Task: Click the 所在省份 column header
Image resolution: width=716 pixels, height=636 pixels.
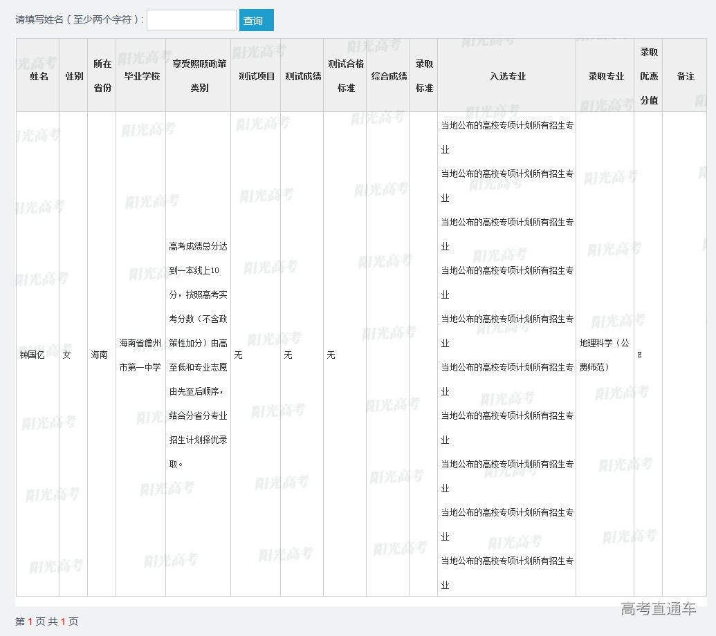Action: [102, 76]
